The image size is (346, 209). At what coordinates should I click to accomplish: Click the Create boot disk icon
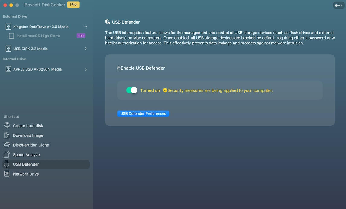click(x=7, y=126)
